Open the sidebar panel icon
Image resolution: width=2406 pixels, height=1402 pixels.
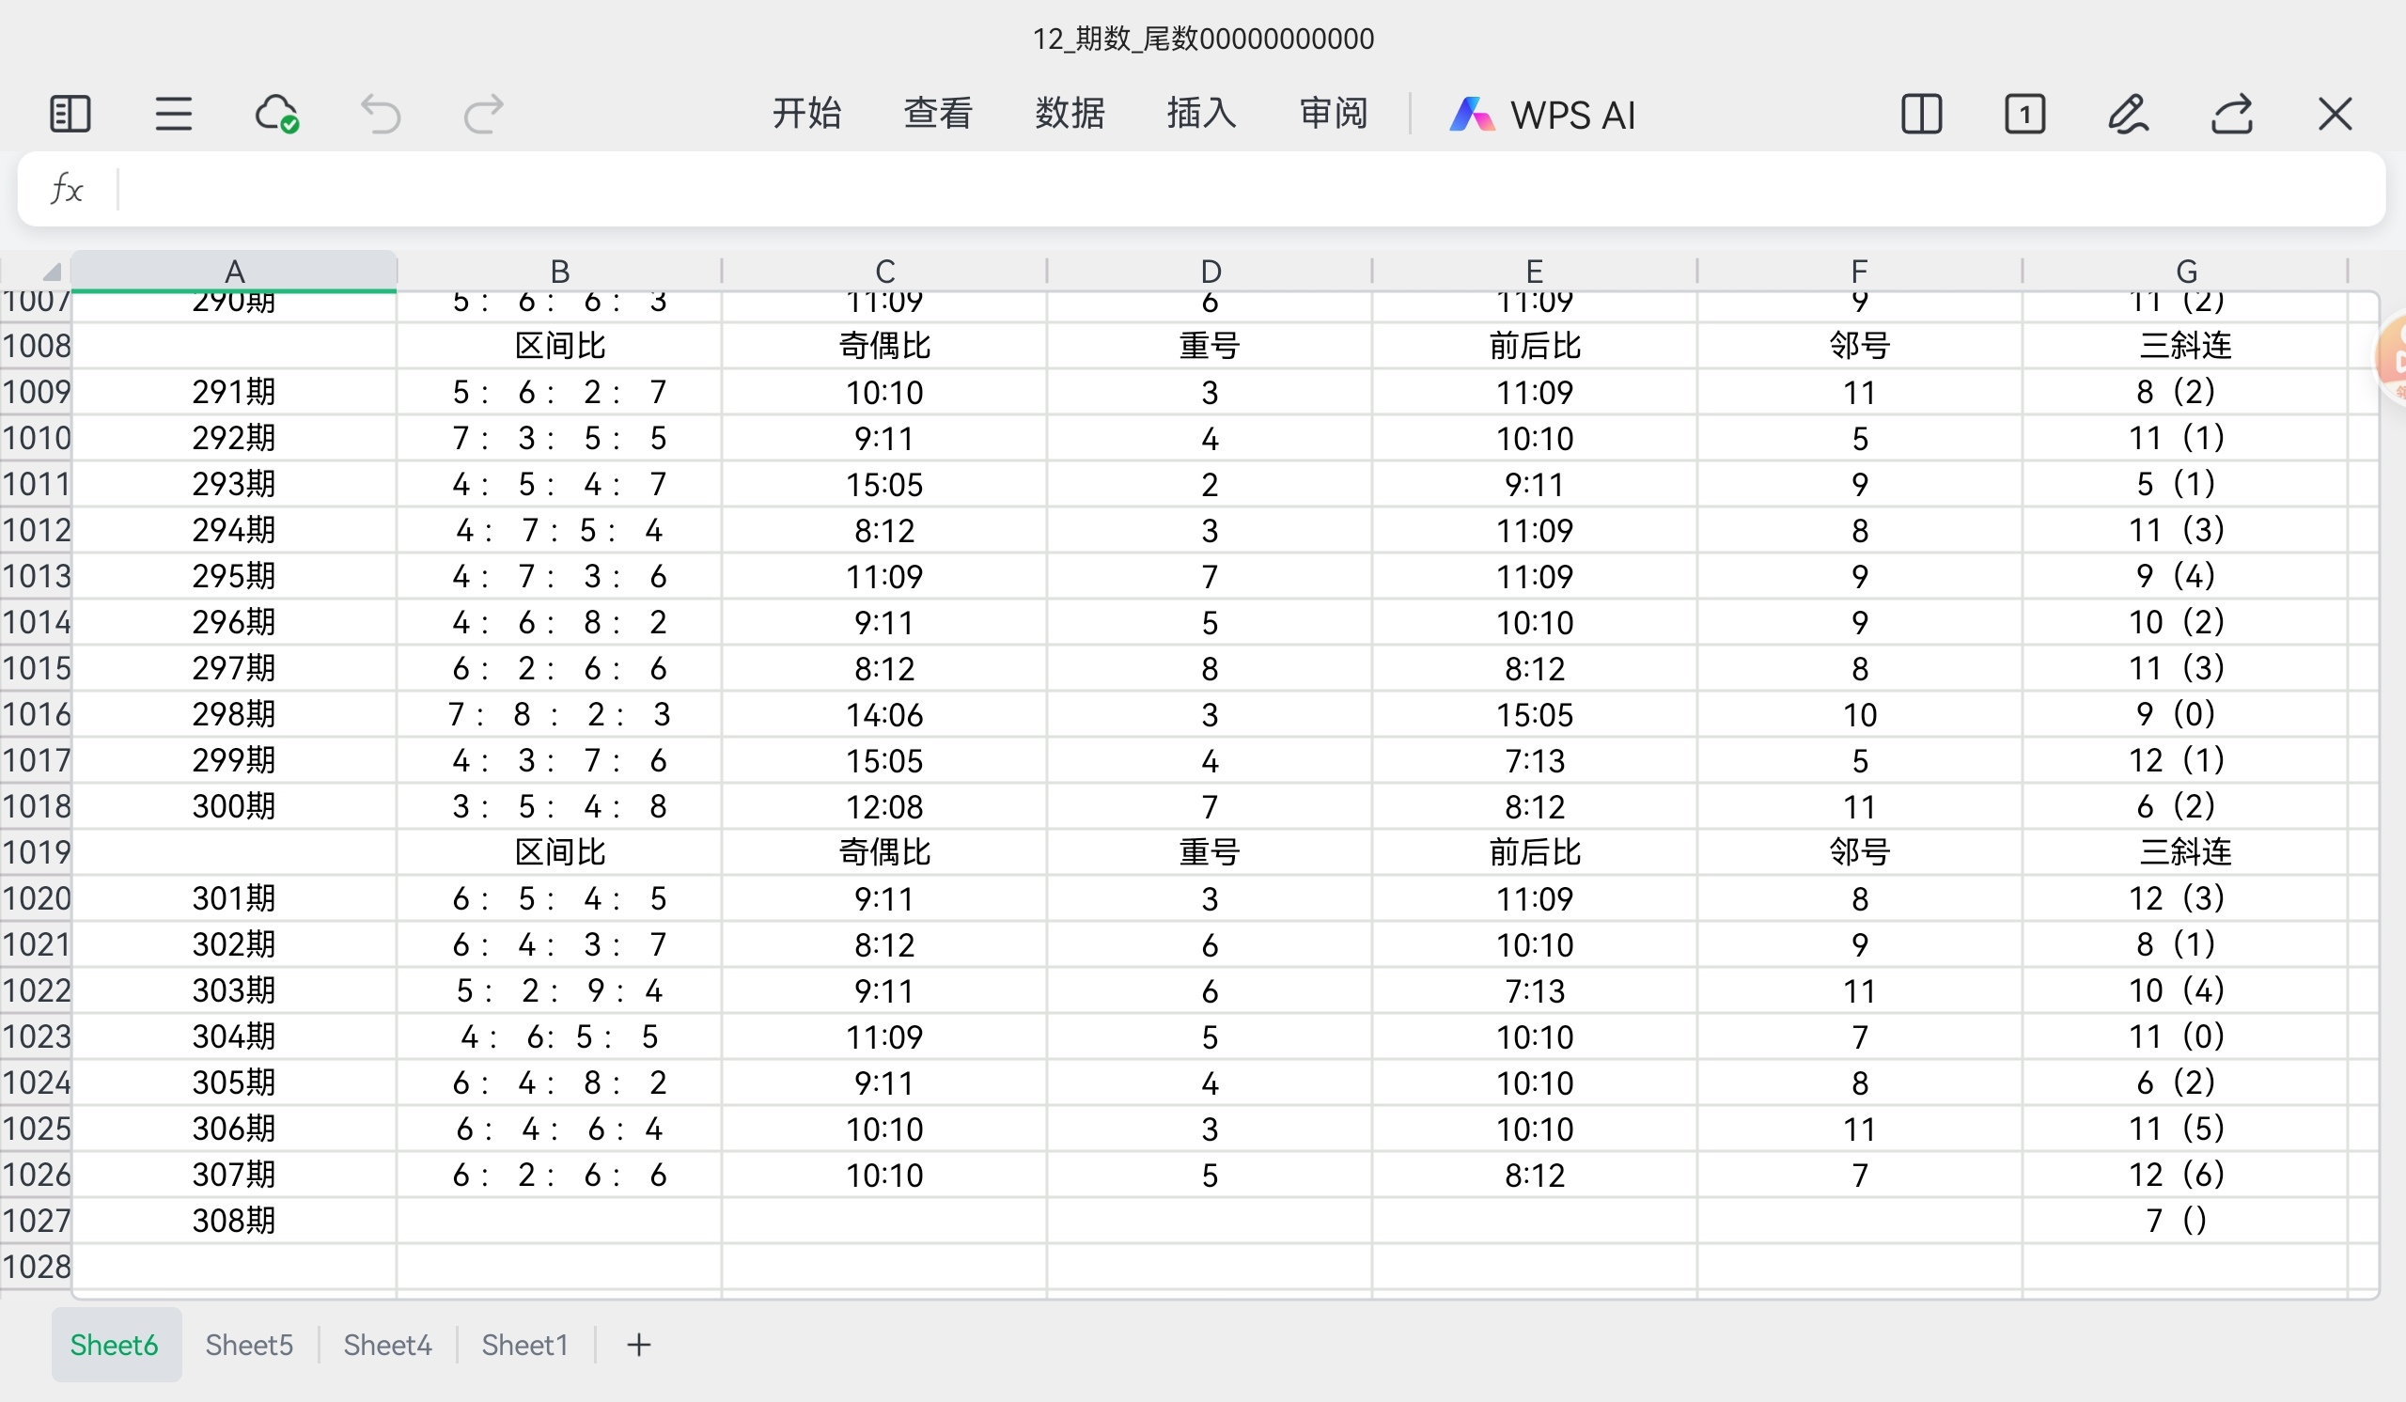tap(70, 115)
